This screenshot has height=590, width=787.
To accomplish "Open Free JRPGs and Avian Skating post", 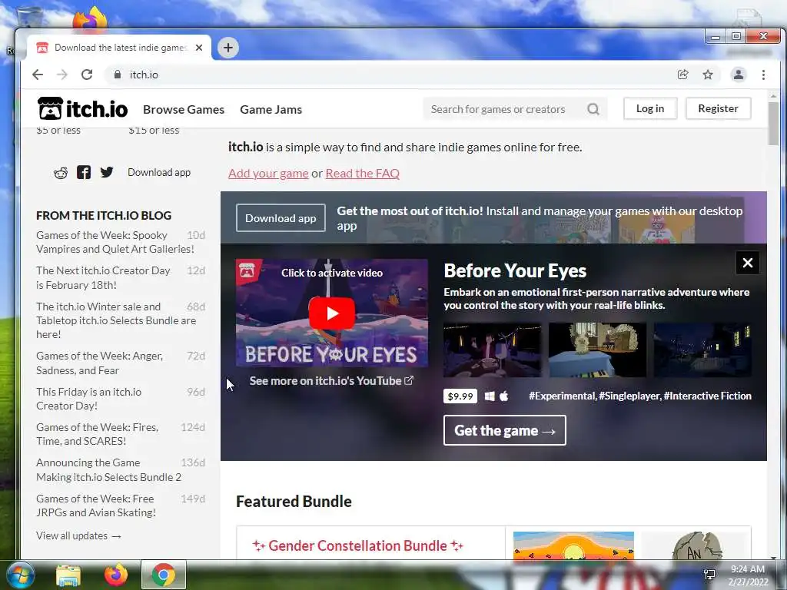I will tap(96, 505).
